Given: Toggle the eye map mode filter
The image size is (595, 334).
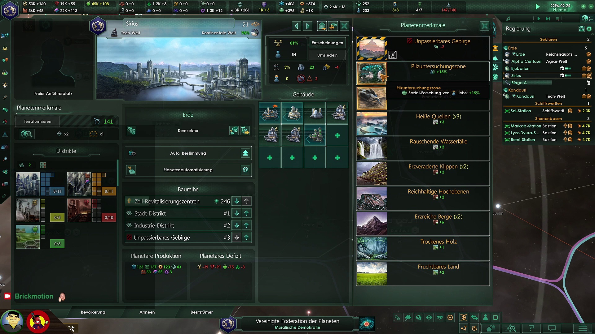Looking at the screenshot, I should 429,318.
